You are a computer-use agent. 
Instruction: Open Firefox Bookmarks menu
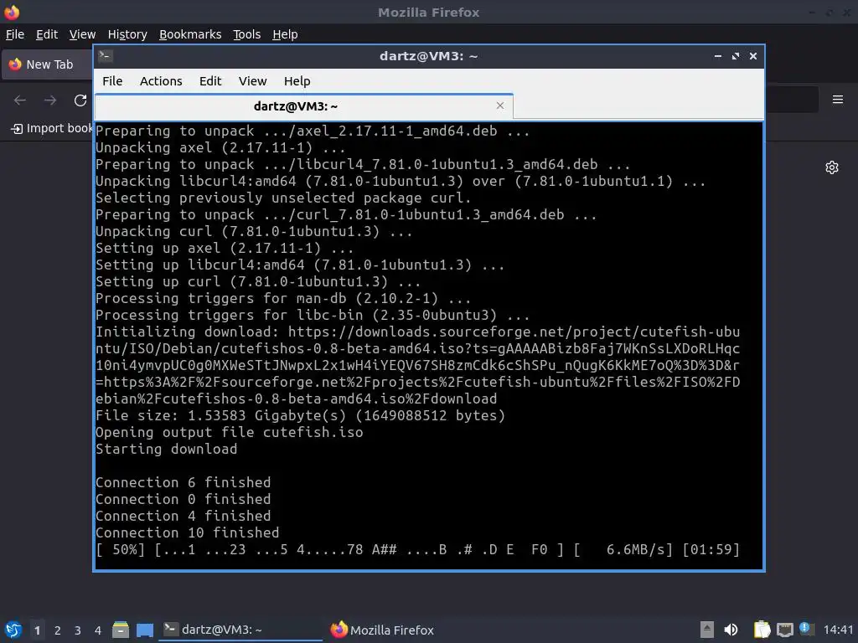tap(190, 34)
